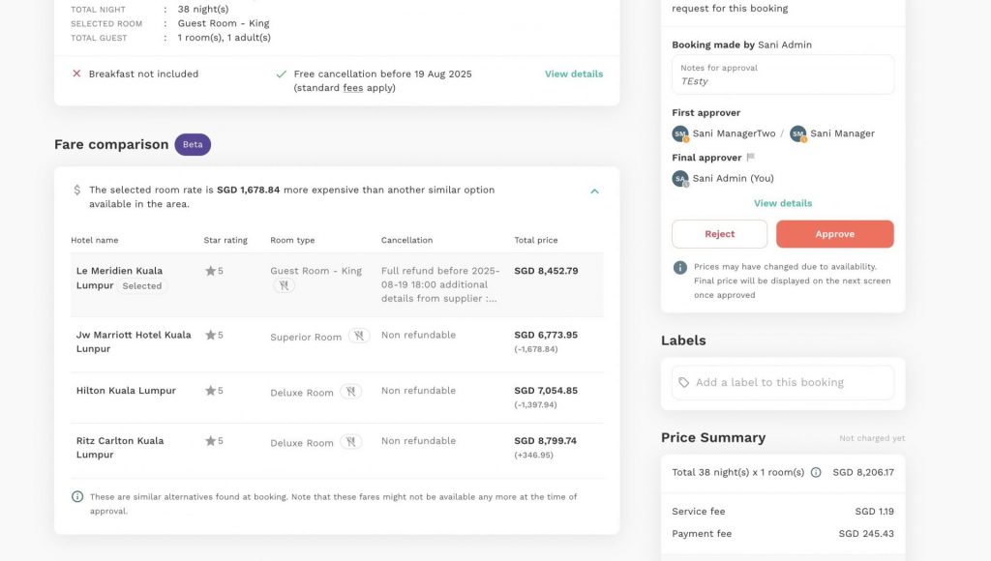Click the Beta badge next to Fare comparison
991x561 pixels.
click(x=193, y=145)
